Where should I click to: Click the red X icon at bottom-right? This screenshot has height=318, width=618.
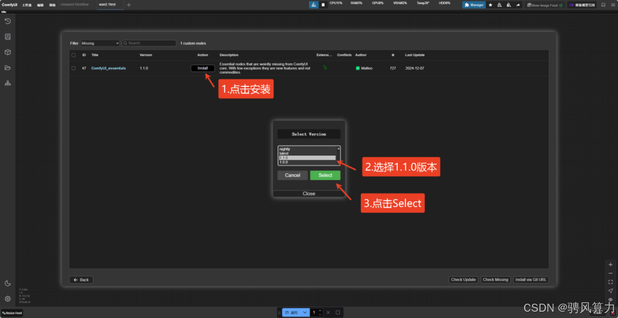tap(612, 312)
